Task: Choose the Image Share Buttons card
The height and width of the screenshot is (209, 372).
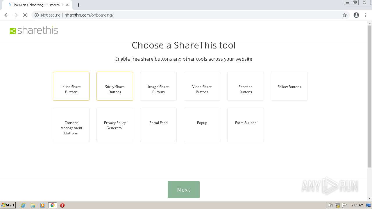Action: coord(158,86)
